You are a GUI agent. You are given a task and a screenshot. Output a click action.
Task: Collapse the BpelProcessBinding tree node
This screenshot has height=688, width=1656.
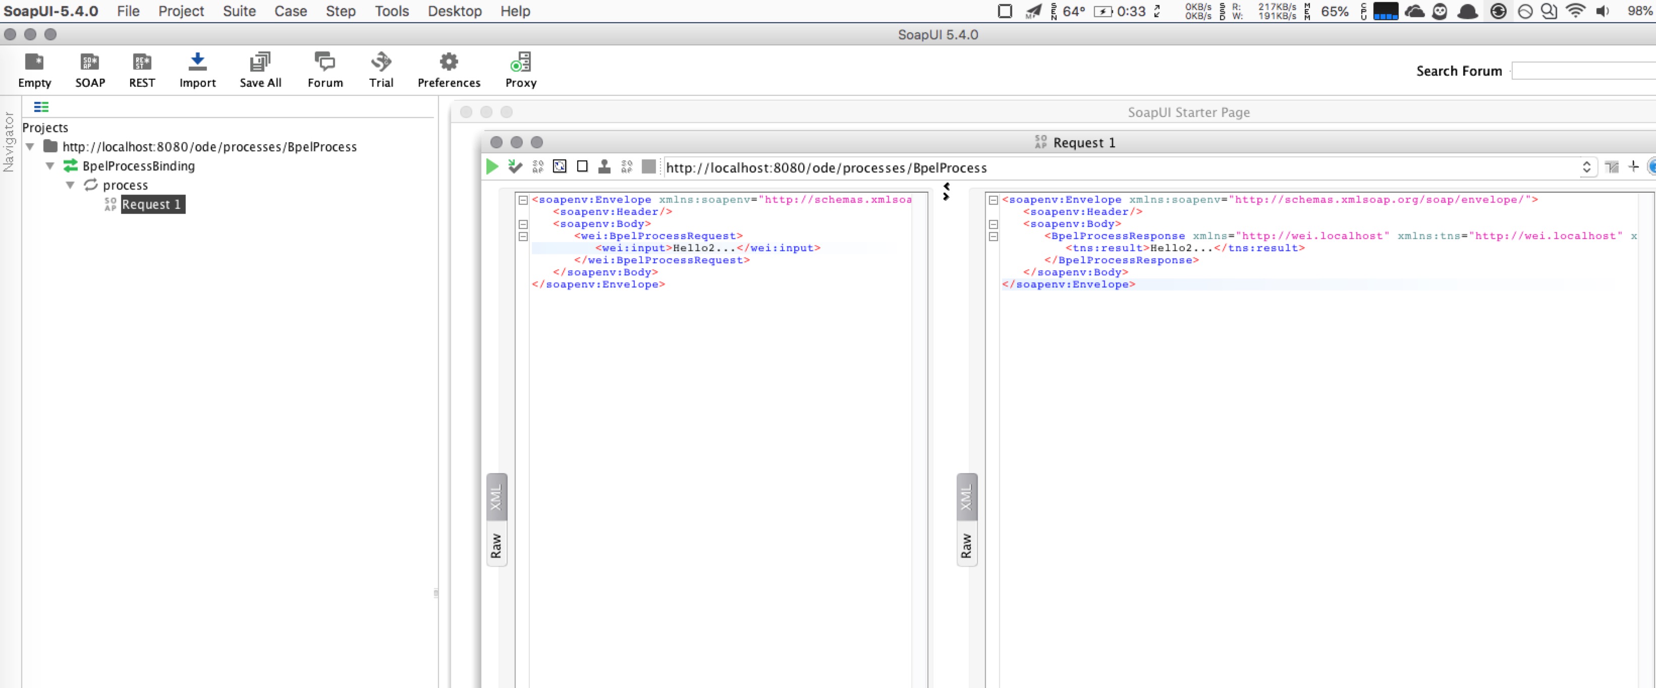[x=50, y=166]
